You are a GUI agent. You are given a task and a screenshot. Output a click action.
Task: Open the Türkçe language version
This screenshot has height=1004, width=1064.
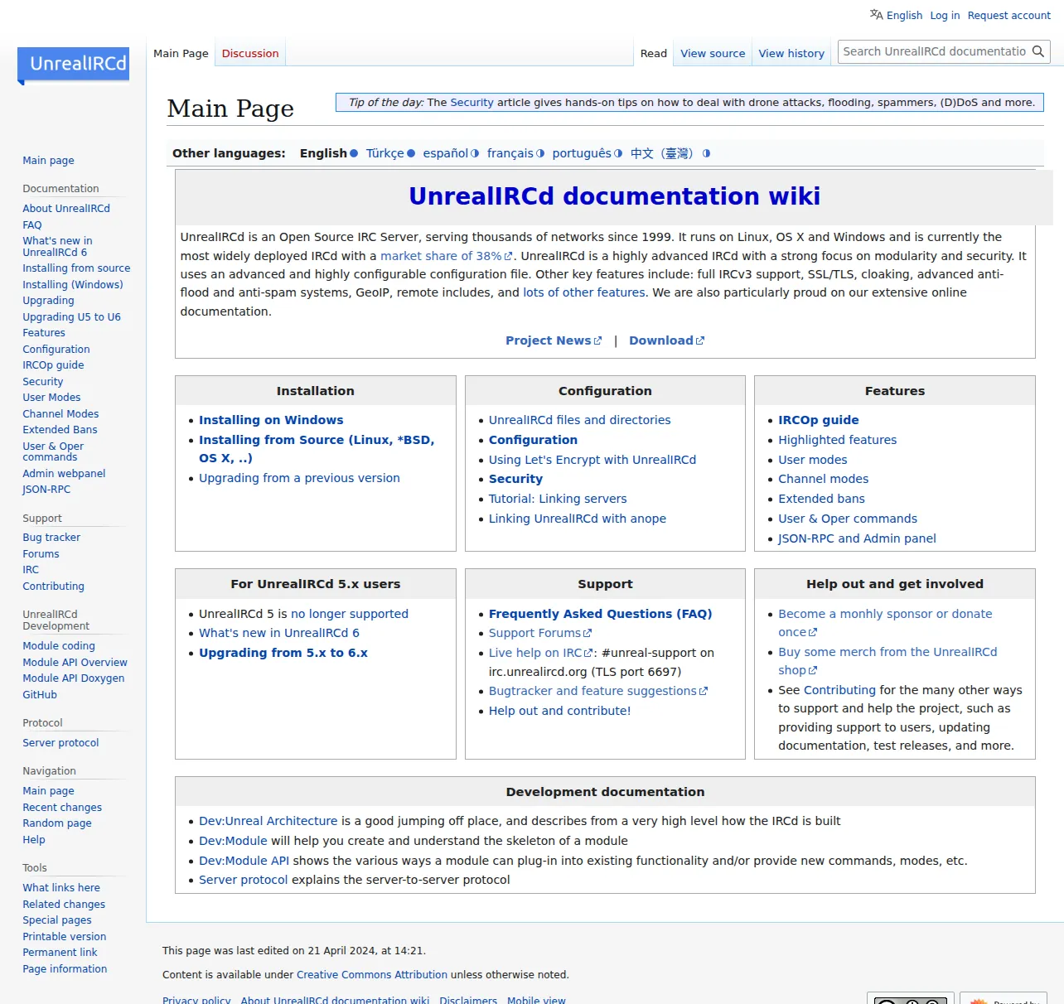(x=385, y=153)
